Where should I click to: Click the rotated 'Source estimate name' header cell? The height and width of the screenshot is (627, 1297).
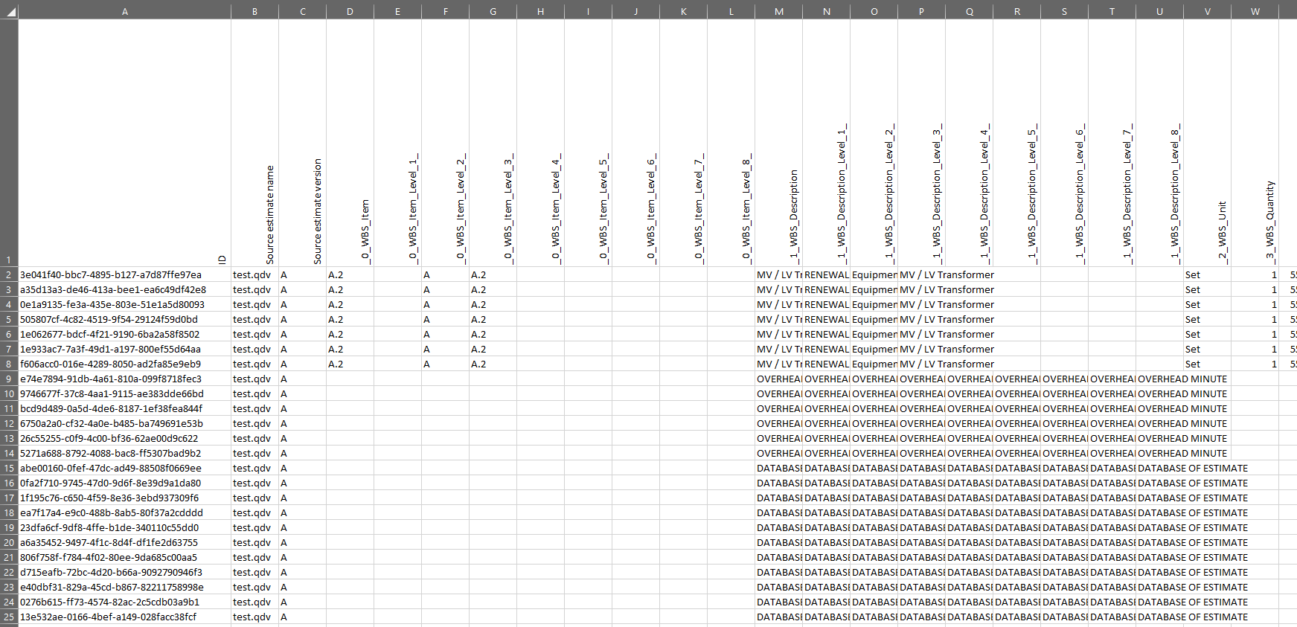point(254,143)
